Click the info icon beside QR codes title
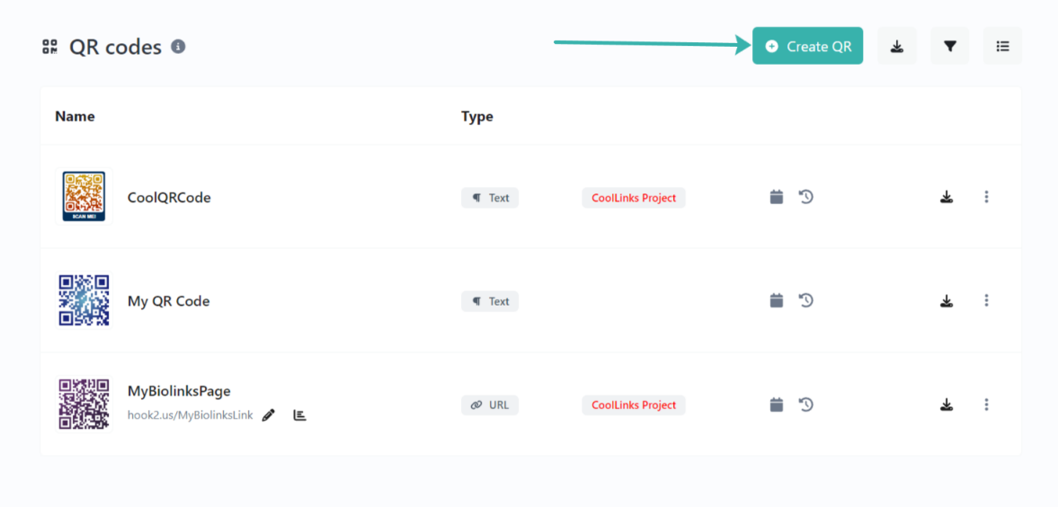The width and height of the screenshot is (1058, 507). 178,46
